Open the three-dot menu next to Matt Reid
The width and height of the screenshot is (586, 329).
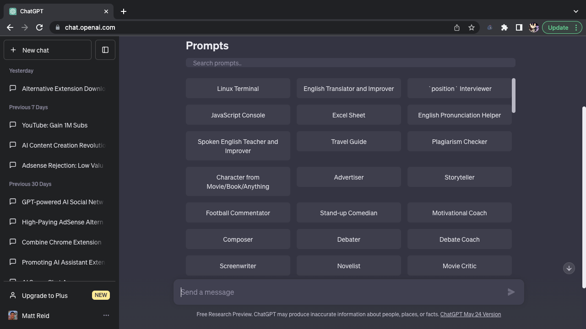(106, 315)
